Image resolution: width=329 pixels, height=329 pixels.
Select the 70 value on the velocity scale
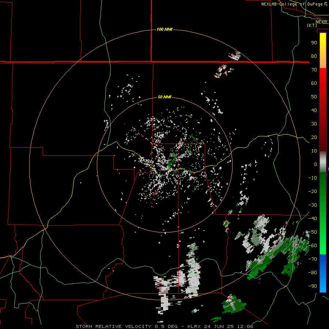(314, 70)
